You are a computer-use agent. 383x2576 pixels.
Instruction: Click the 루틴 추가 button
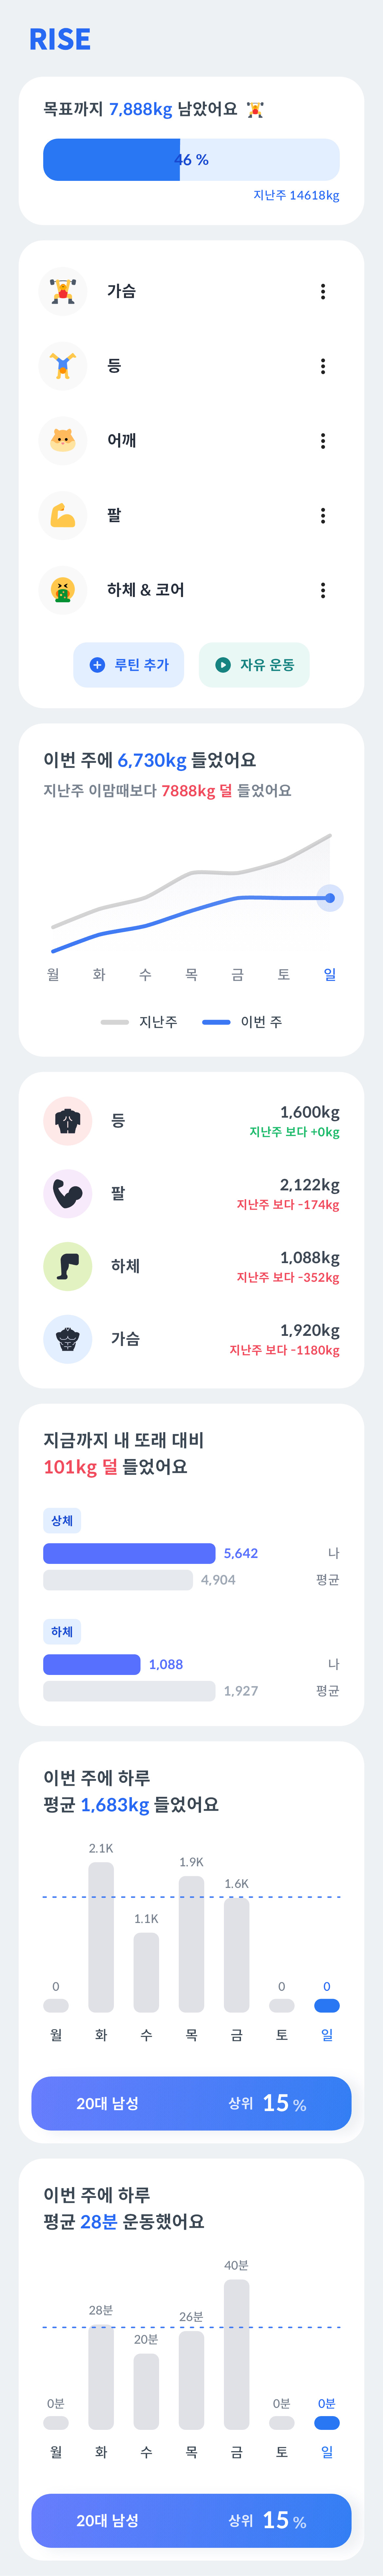(x=129, y=665)
